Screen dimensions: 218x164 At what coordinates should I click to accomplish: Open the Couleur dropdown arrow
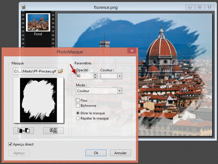[x=120, y=76]
